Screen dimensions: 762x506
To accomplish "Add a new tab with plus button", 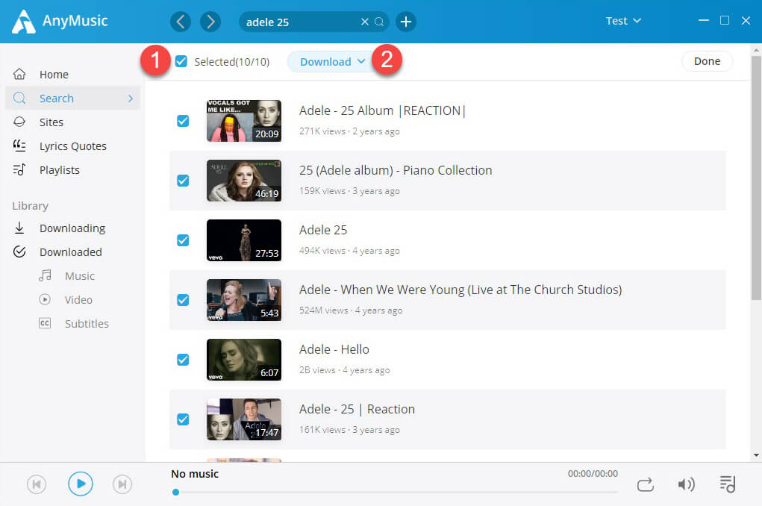I will [x=406, y=22].
